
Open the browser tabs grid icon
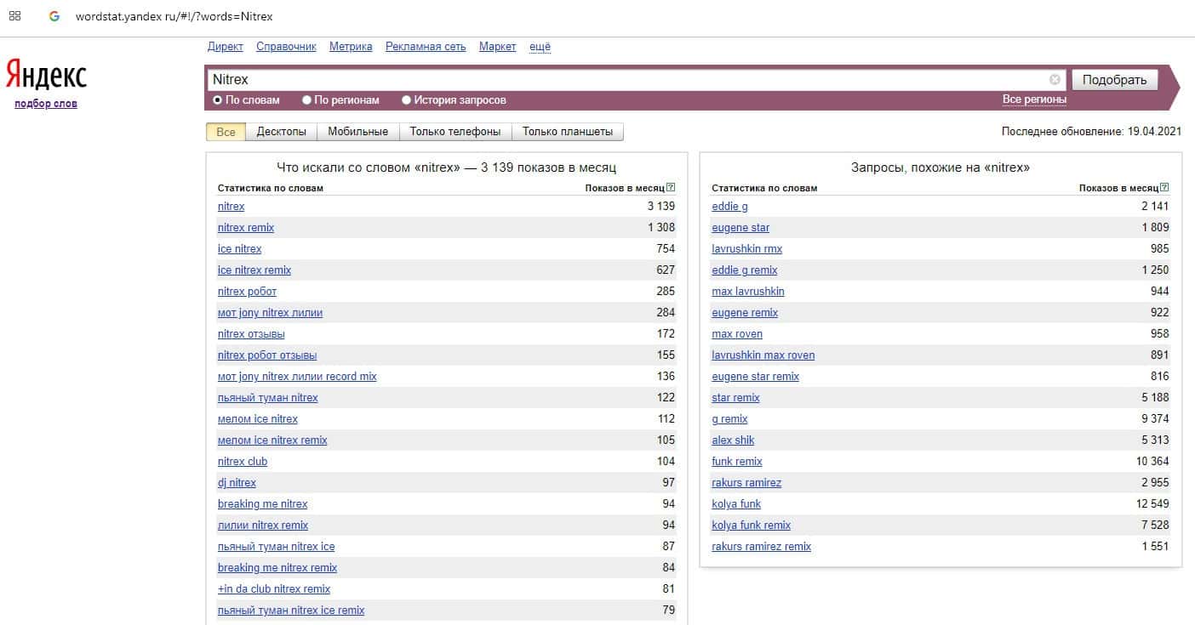(14, 16)
